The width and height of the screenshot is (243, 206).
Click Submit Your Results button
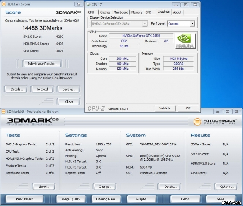point(42,64)
